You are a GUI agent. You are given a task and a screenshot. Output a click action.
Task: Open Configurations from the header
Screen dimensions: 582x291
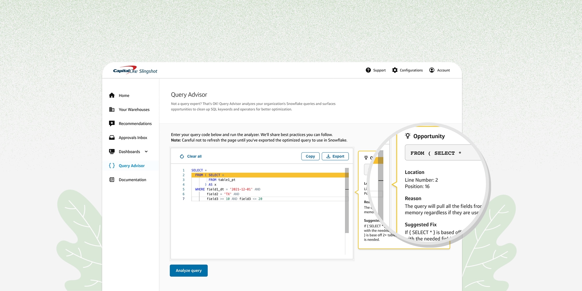411,70
